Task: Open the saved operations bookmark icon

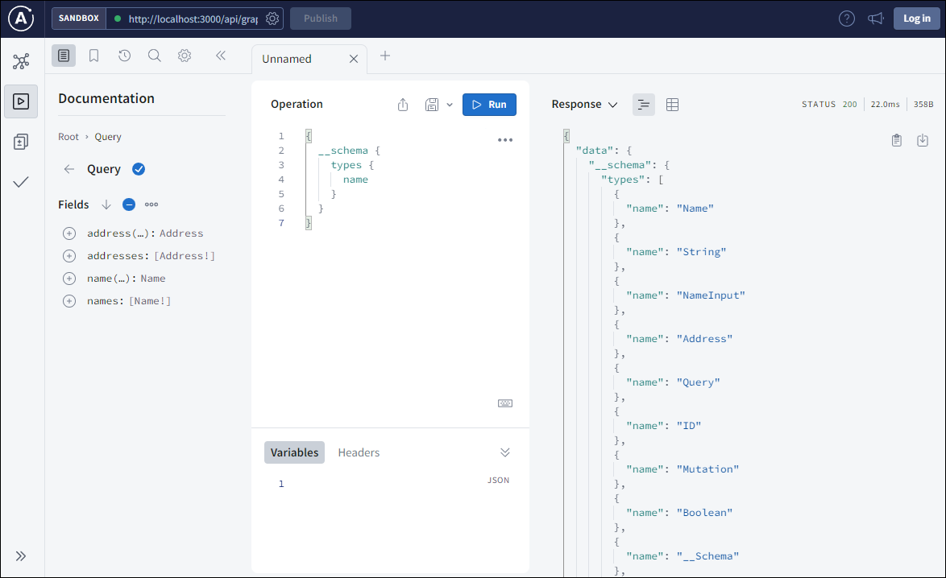Action: click(x=93, y=56)
